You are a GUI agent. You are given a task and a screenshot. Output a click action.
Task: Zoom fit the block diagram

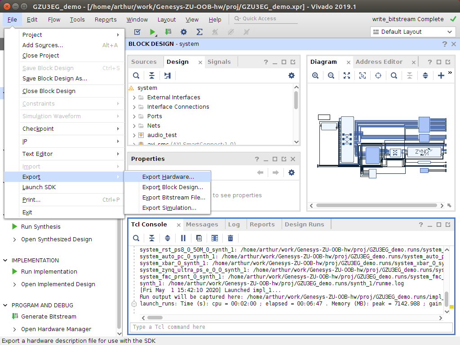pos(347,75)
